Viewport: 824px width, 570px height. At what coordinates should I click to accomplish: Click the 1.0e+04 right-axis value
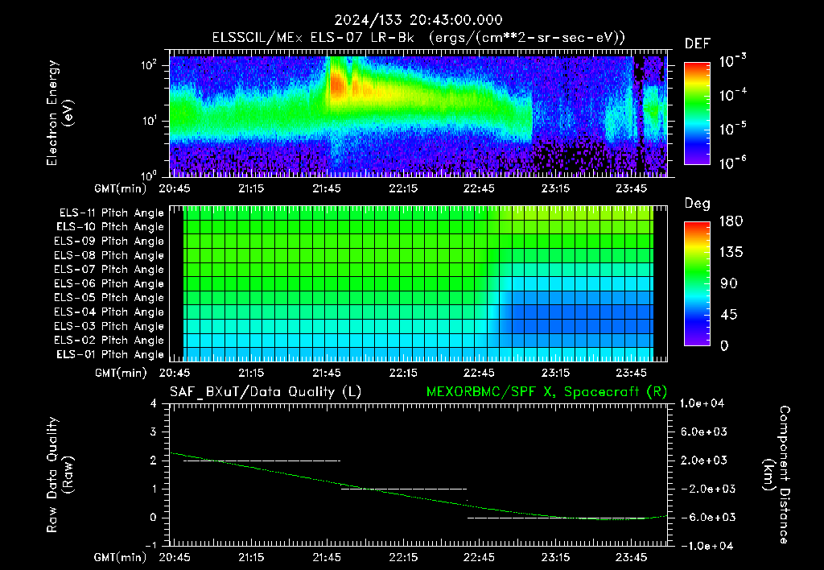[x=702, y=404]
